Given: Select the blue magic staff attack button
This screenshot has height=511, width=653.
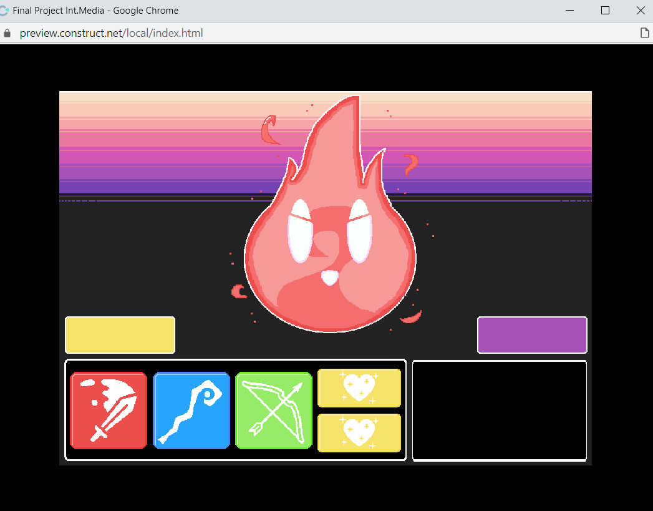Looking at the screenshot, I should click(191, 411).
